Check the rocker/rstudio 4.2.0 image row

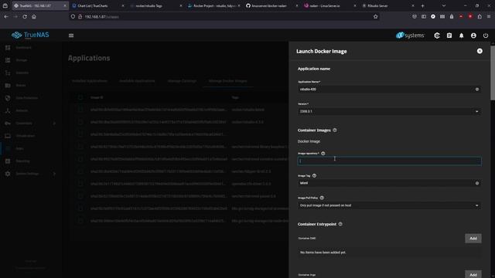(80, 122)
